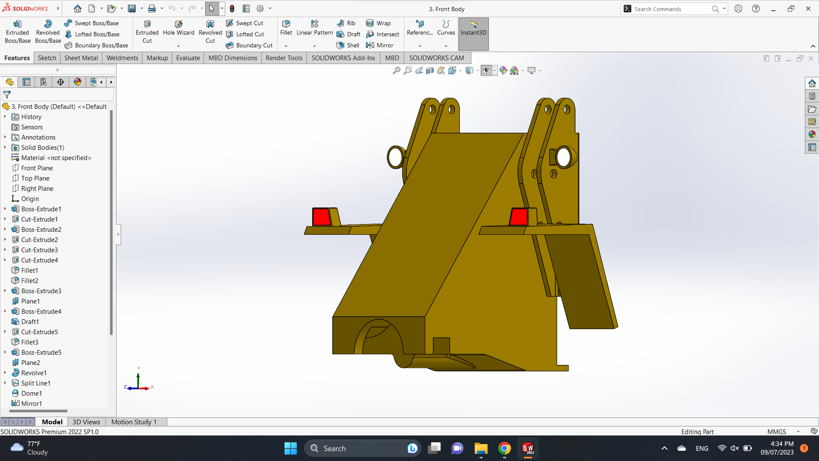The height and width of the screenshot is (461, 819).
Task: Click the Rebuild traffic light icon
Action: point(232,9)
